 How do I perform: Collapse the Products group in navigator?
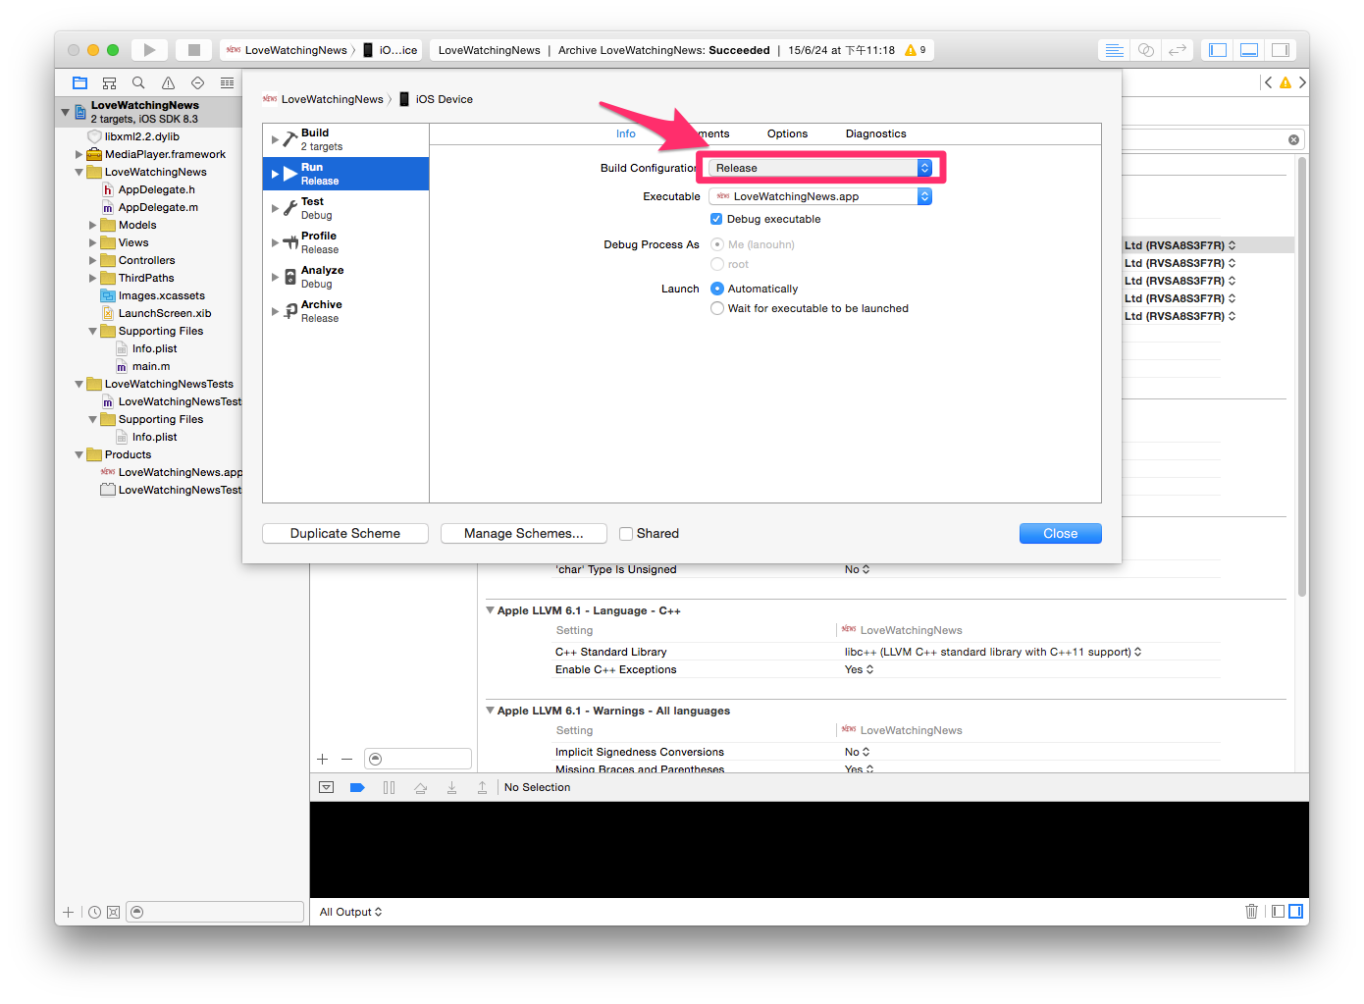[x=79, y=455]
